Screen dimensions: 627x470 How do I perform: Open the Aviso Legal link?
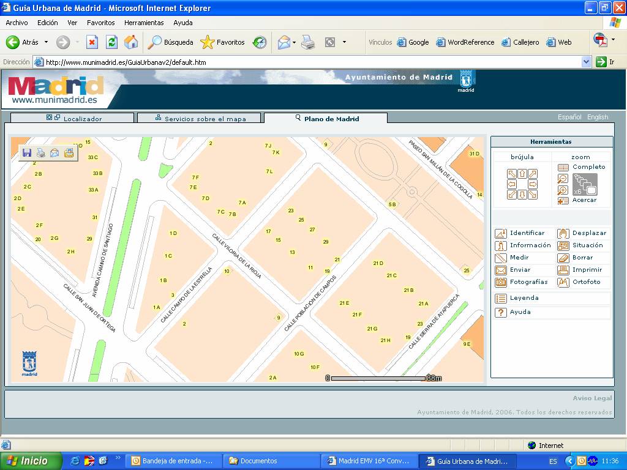(x=592, y=398)
